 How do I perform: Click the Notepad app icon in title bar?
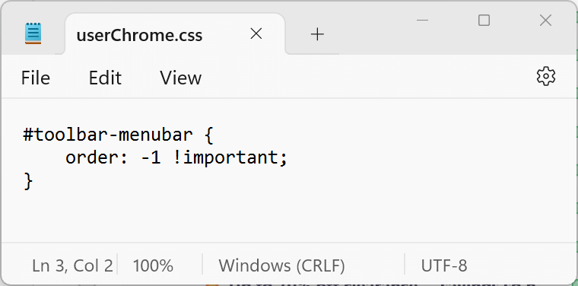click(x=33, y=33)
